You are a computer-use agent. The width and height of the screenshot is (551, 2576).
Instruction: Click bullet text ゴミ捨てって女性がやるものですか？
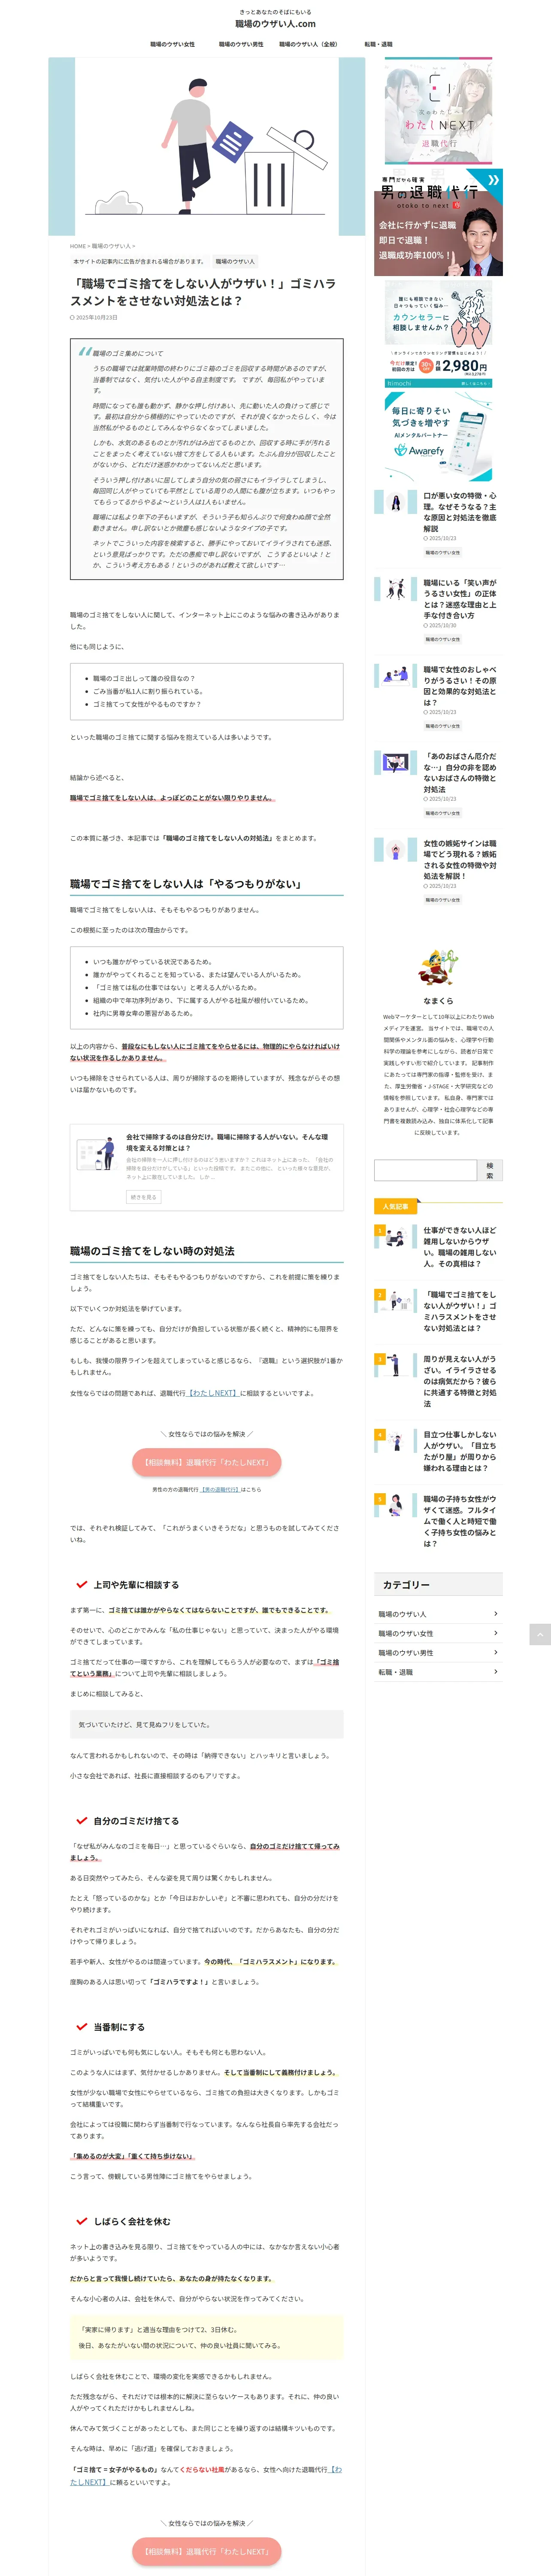pos(147,704)
